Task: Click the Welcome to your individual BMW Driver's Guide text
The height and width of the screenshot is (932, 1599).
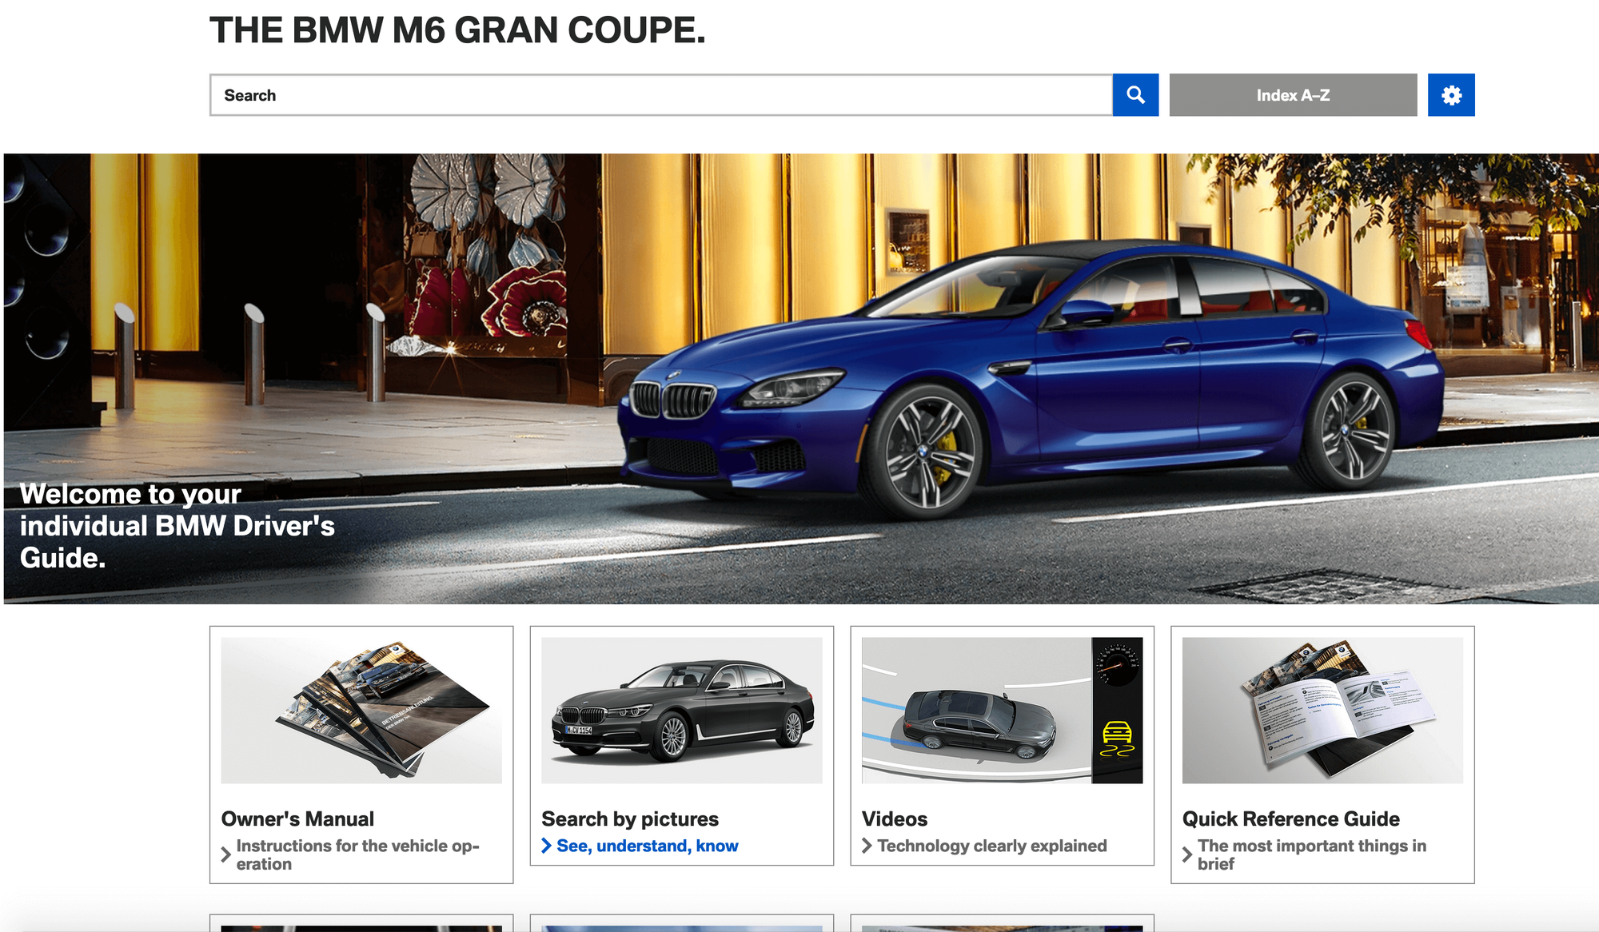Action: pos(177,526)
